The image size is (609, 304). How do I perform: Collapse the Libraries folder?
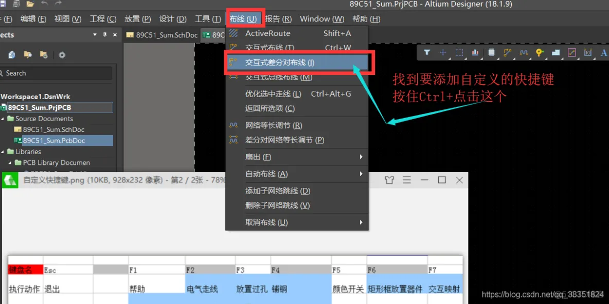[3, 151]
